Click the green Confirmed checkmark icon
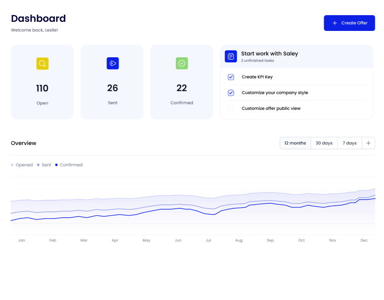 click(x=182, y=63)
